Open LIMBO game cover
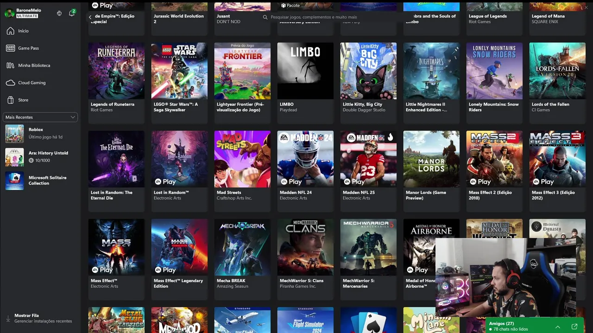Image resolution: width=593 pixels, height=333 pixels. [x=305, y=71]
